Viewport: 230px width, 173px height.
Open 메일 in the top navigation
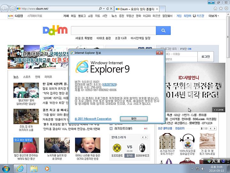click(73, 16)
